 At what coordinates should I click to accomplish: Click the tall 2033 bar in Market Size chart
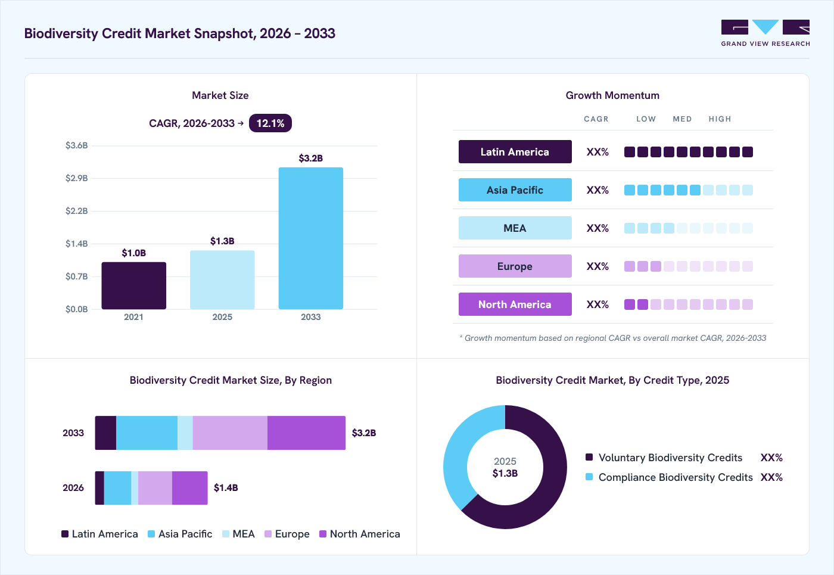pos(311,238)
